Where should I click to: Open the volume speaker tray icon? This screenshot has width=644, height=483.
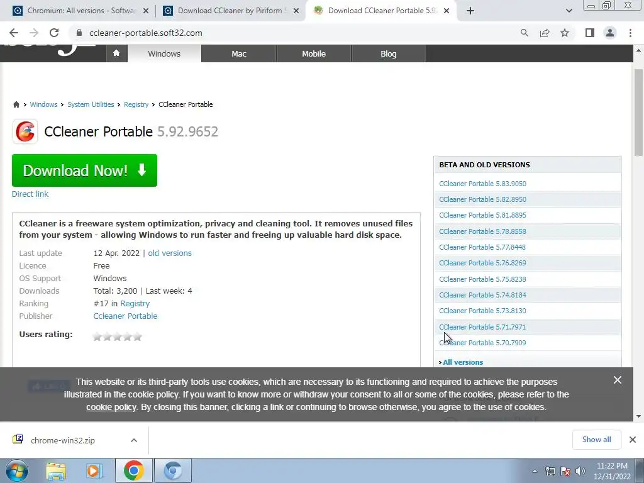click(x=580, y=471)
